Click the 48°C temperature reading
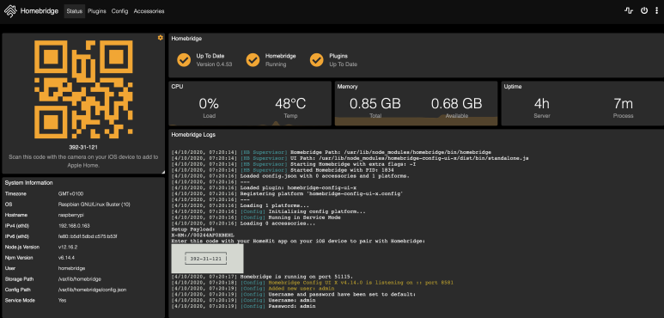 (290, 103)
